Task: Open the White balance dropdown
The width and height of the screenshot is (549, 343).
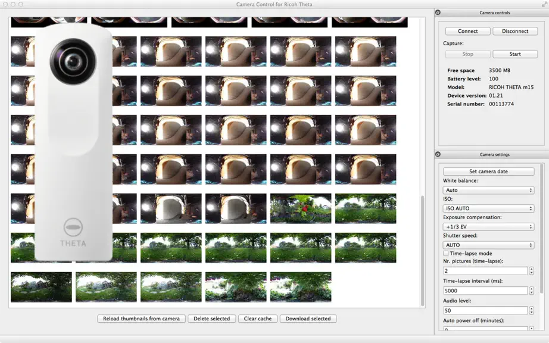Action: pyautogui.click(x=488, y=190)
